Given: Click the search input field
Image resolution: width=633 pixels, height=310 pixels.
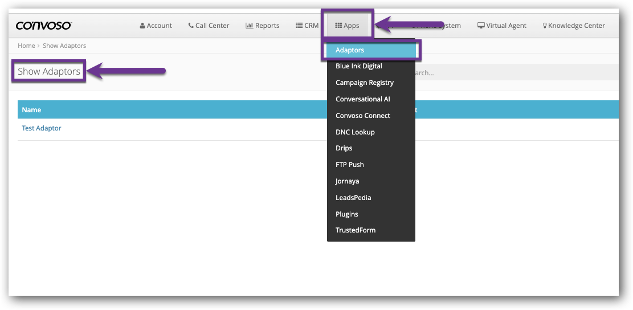Looking at the screenshot, I should click(x=517, y=73).
